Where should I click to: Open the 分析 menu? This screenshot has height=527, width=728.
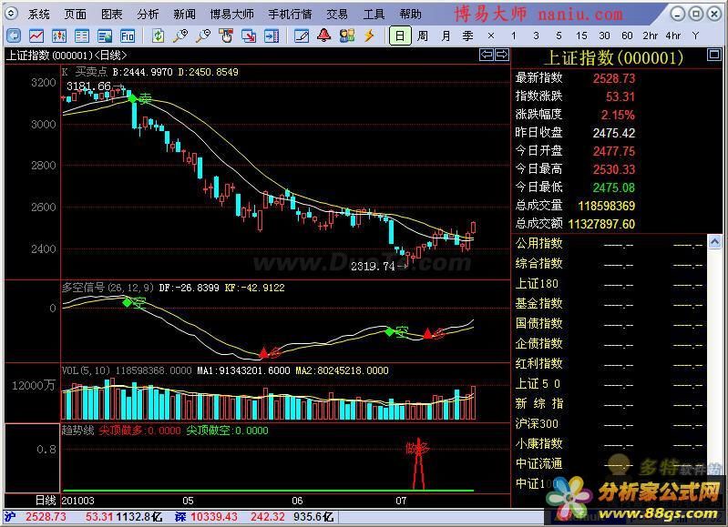click(148, 15)
